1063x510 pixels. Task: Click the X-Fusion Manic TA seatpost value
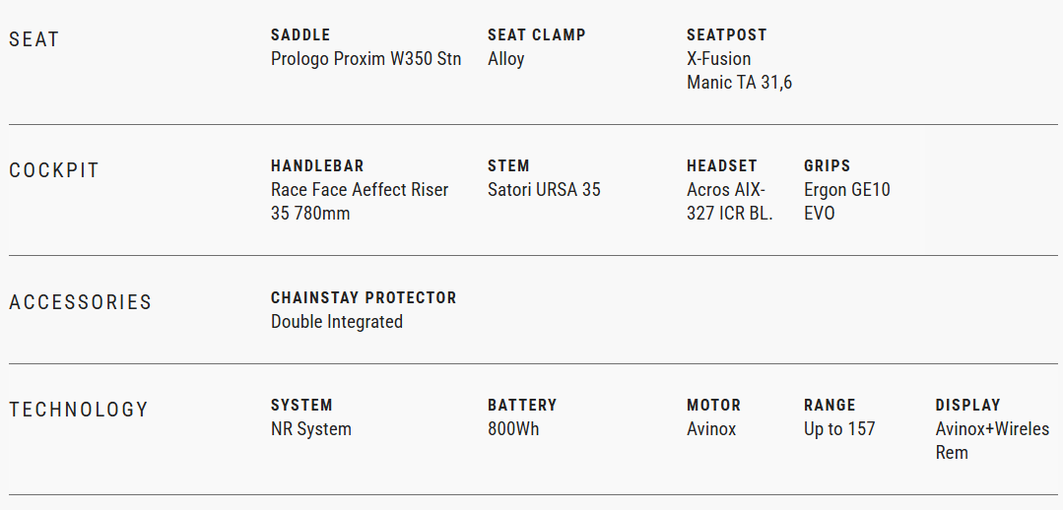point(739,71)
